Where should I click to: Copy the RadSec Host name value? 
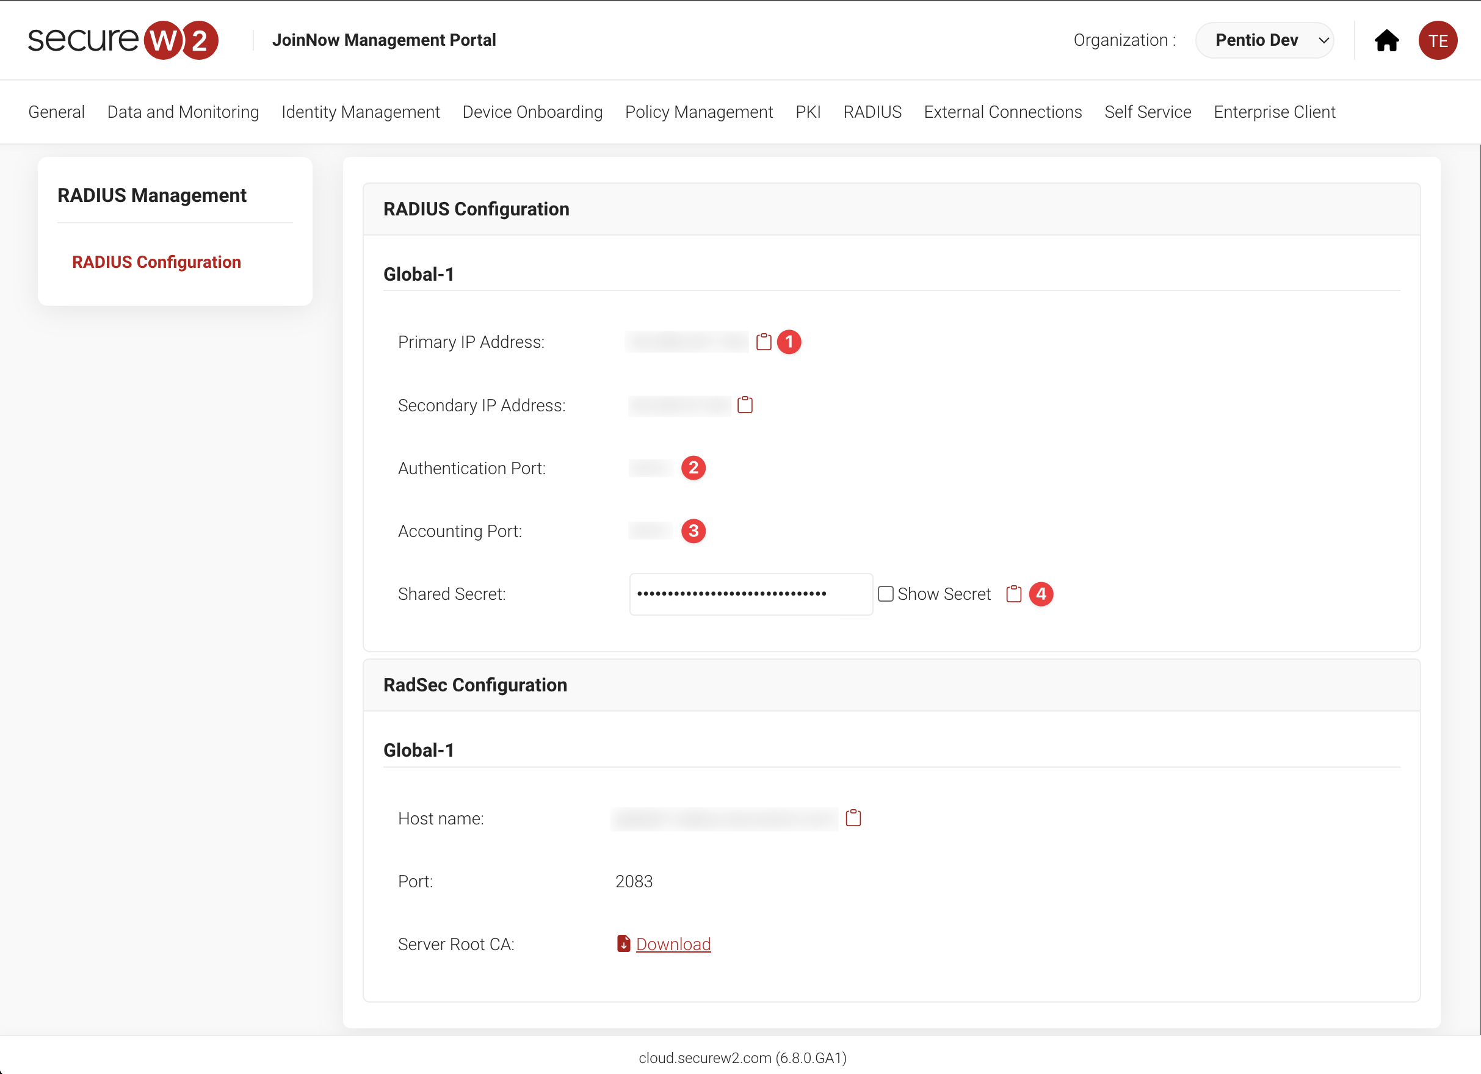pos(853,818)
